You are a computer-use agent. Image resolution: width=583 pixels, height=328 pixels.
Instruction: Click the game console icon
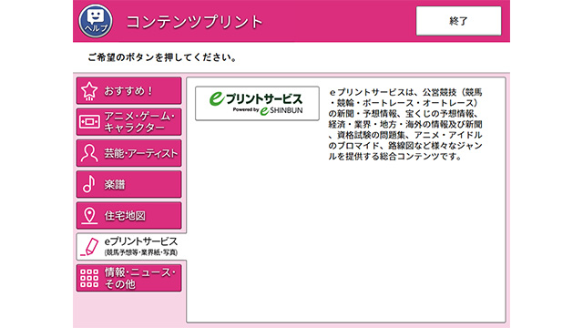click(89, 122)
